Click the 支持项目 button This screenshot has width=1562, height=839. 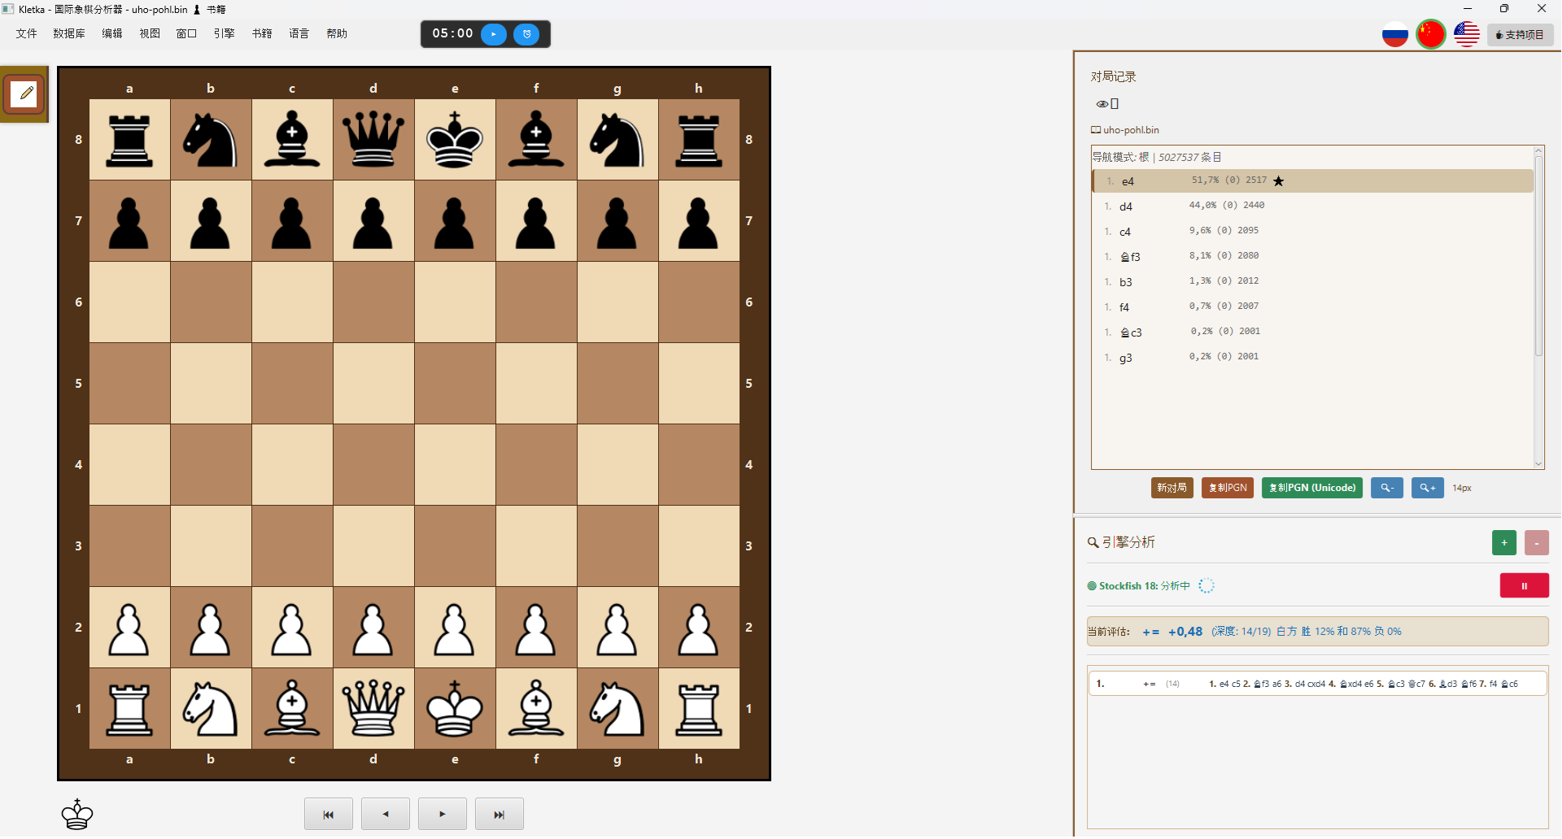pos(1521,35)
